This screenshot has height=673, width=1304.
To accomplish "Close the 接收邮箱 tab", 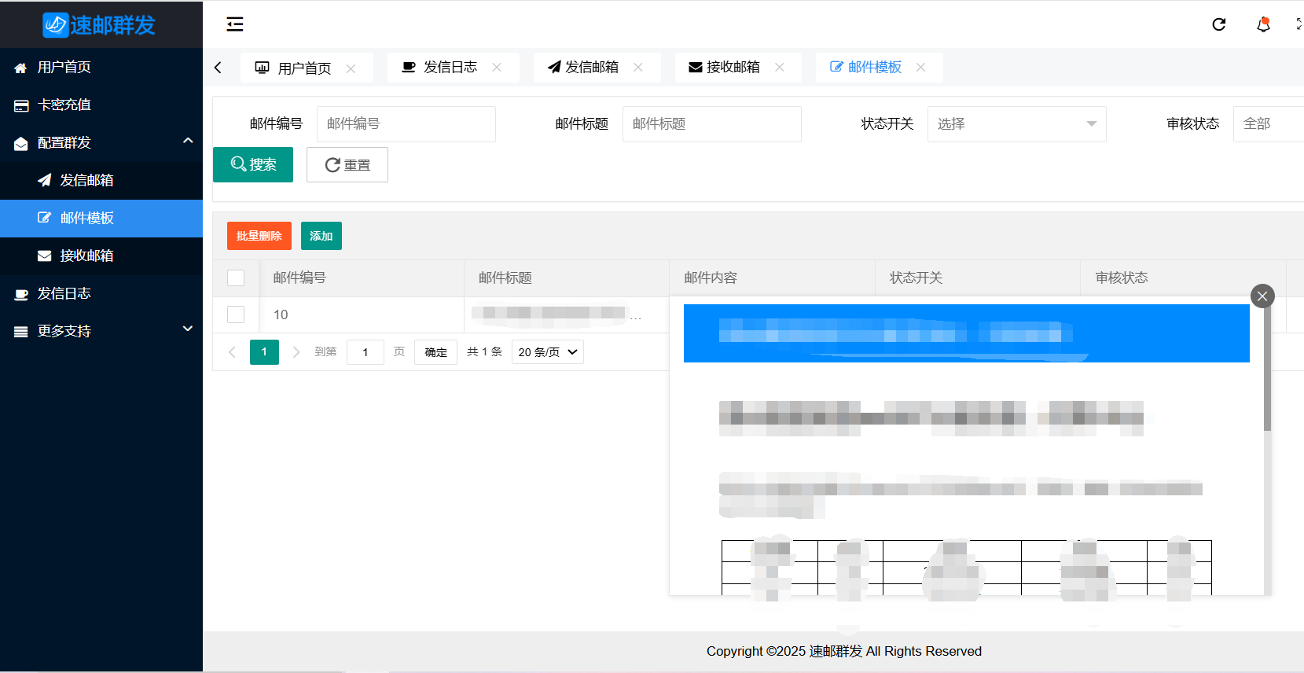I will click(780, 68).
